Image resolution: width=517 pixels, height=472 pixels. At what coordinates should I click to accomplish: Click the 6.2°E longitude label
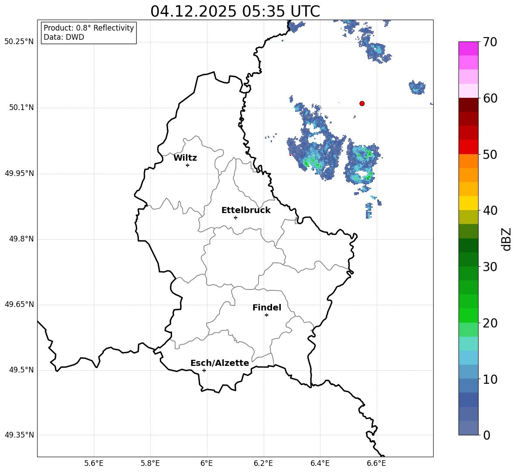point(263,463)
